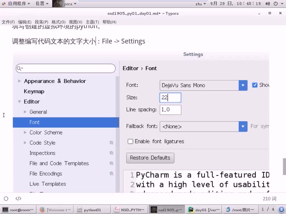286x214 pixels.
Task: Open the 位置 places dropdown in top panel
Action: [x=42, y=4]
